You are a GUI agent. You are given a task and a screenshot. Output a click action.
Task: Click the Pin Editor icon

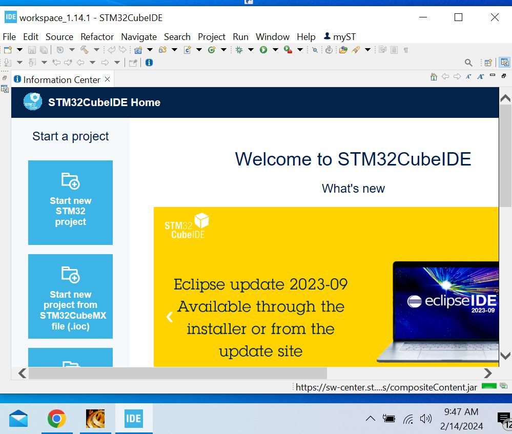click(133, 63)
